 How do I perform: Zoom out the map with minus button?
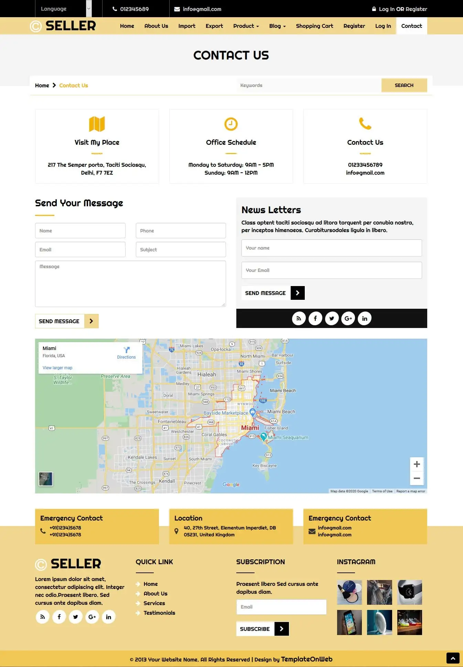pos(417,478)
